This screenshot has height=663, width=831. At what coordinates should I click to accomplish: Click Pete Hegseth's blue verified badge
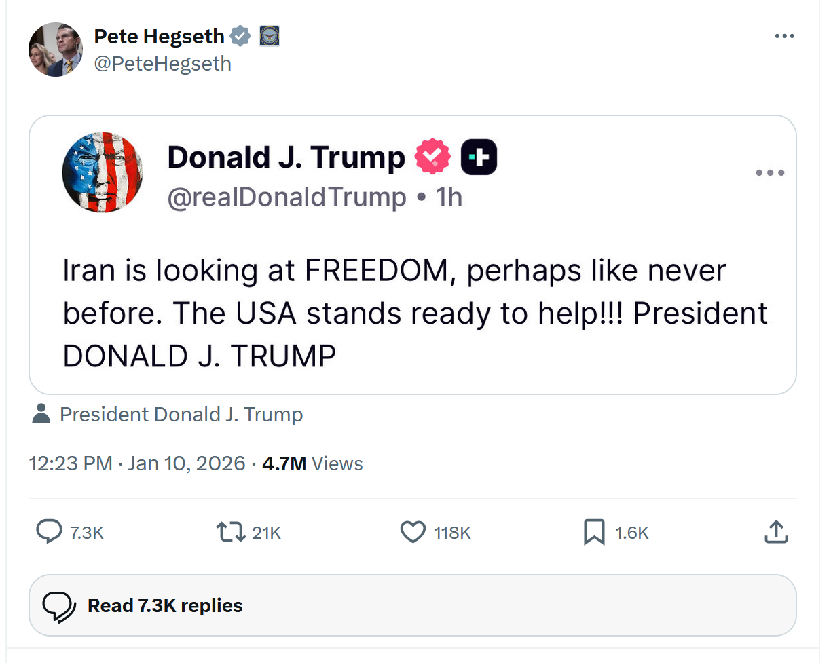(x=240, y=36)
